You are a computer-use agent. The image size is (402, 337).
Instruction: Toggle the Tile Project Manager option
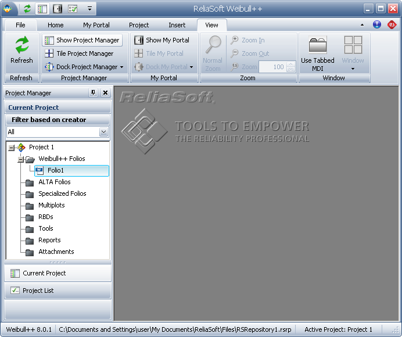pyautogui.click(x=78, y=53)
